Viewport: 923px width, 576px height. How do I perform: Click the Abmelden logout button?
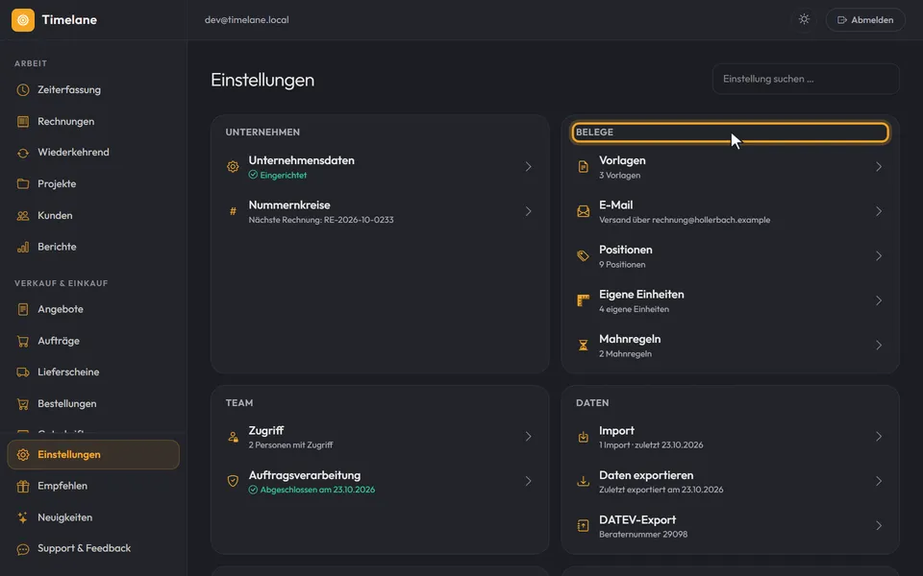point(865,20)
